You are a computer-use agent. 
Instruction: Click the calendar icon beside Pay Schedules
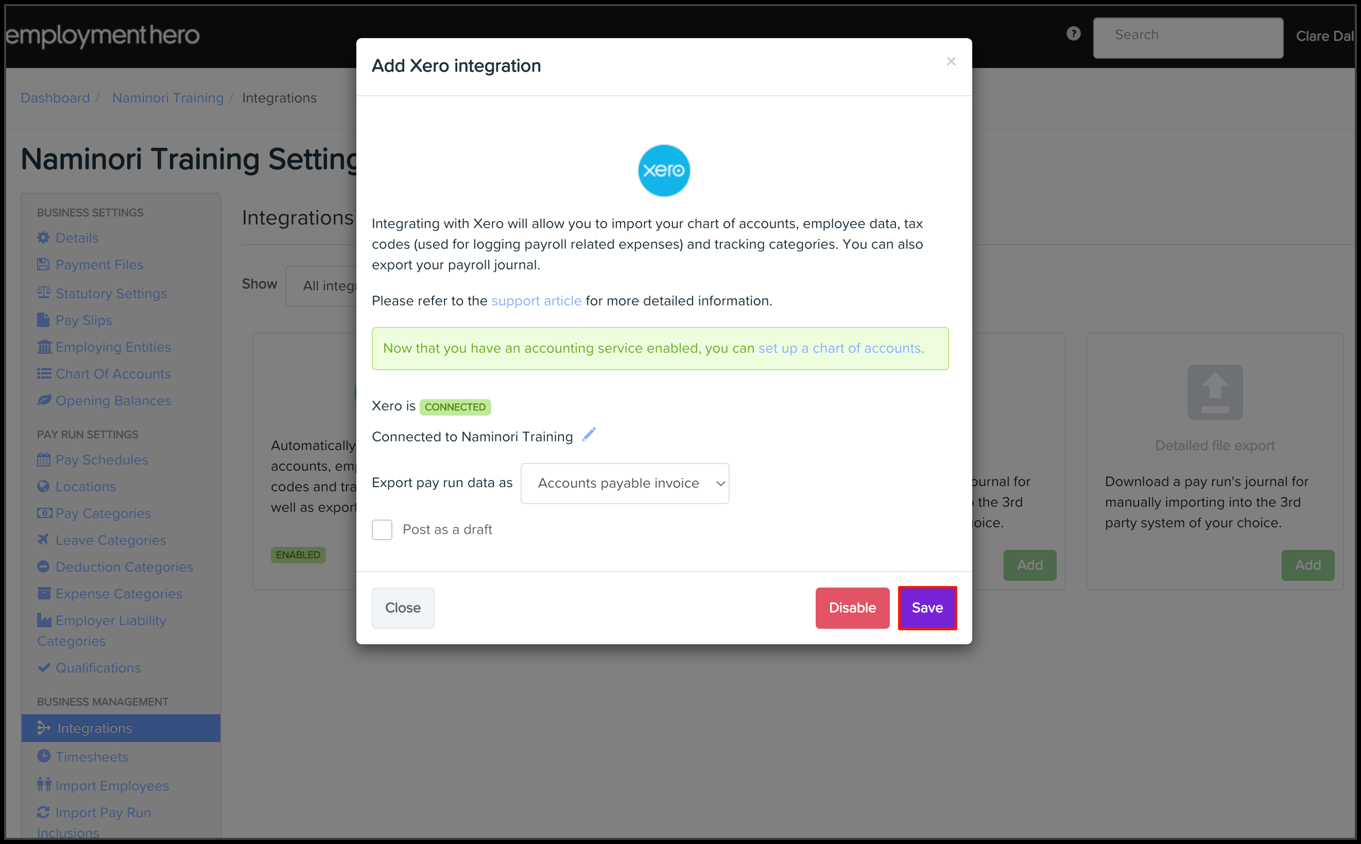[x=43, y=460]
